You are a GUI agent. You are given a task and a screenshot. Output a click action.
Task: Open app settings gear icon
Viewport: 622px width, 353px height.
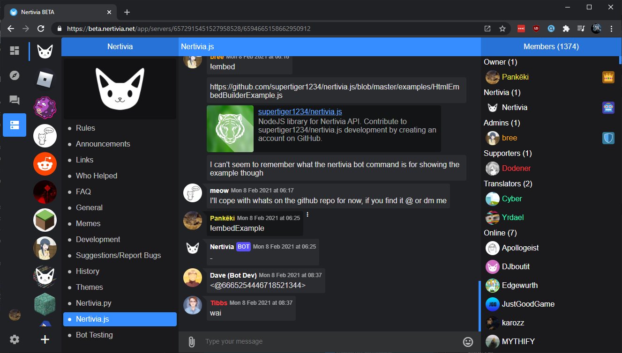tap(15, 339)
